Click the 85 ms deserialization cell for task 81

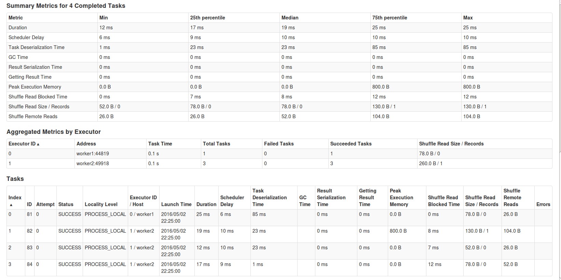pos(259,214)
